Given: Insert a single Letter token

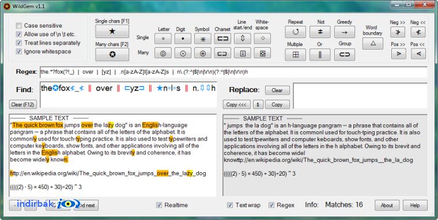Looking at the screenshot, I should click(163, 39).
